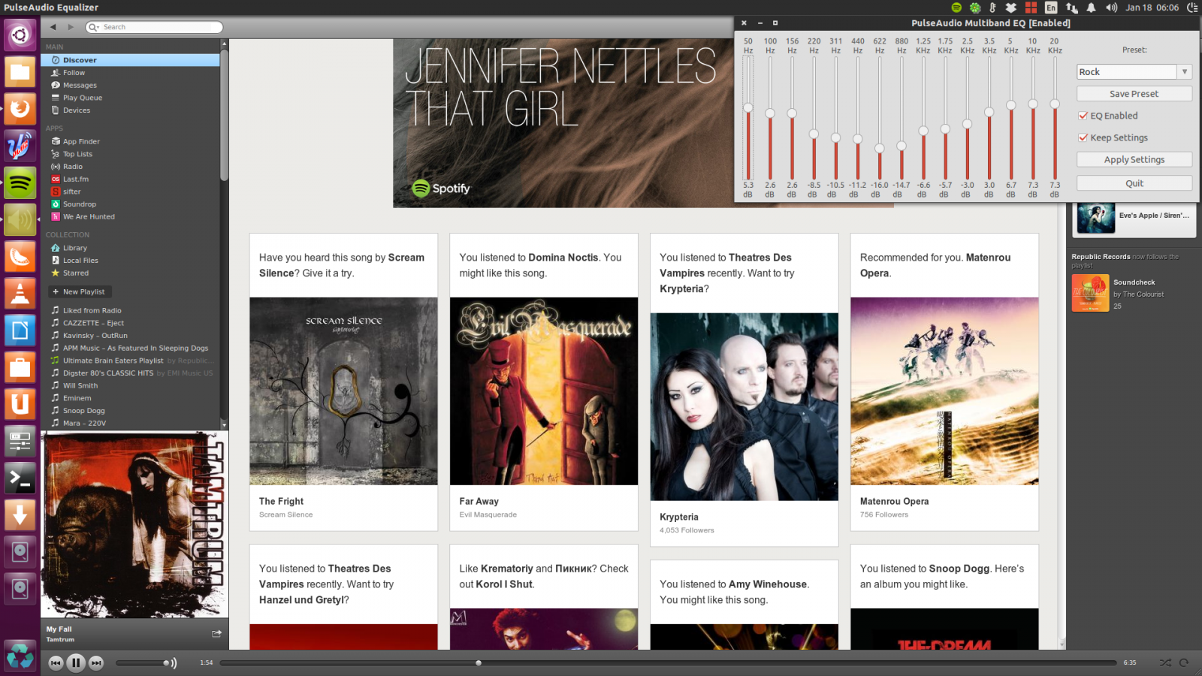This screenshot has width=1202, height=676.
Task: Click the Scream Silence album cover
Action: click(343, 391)
